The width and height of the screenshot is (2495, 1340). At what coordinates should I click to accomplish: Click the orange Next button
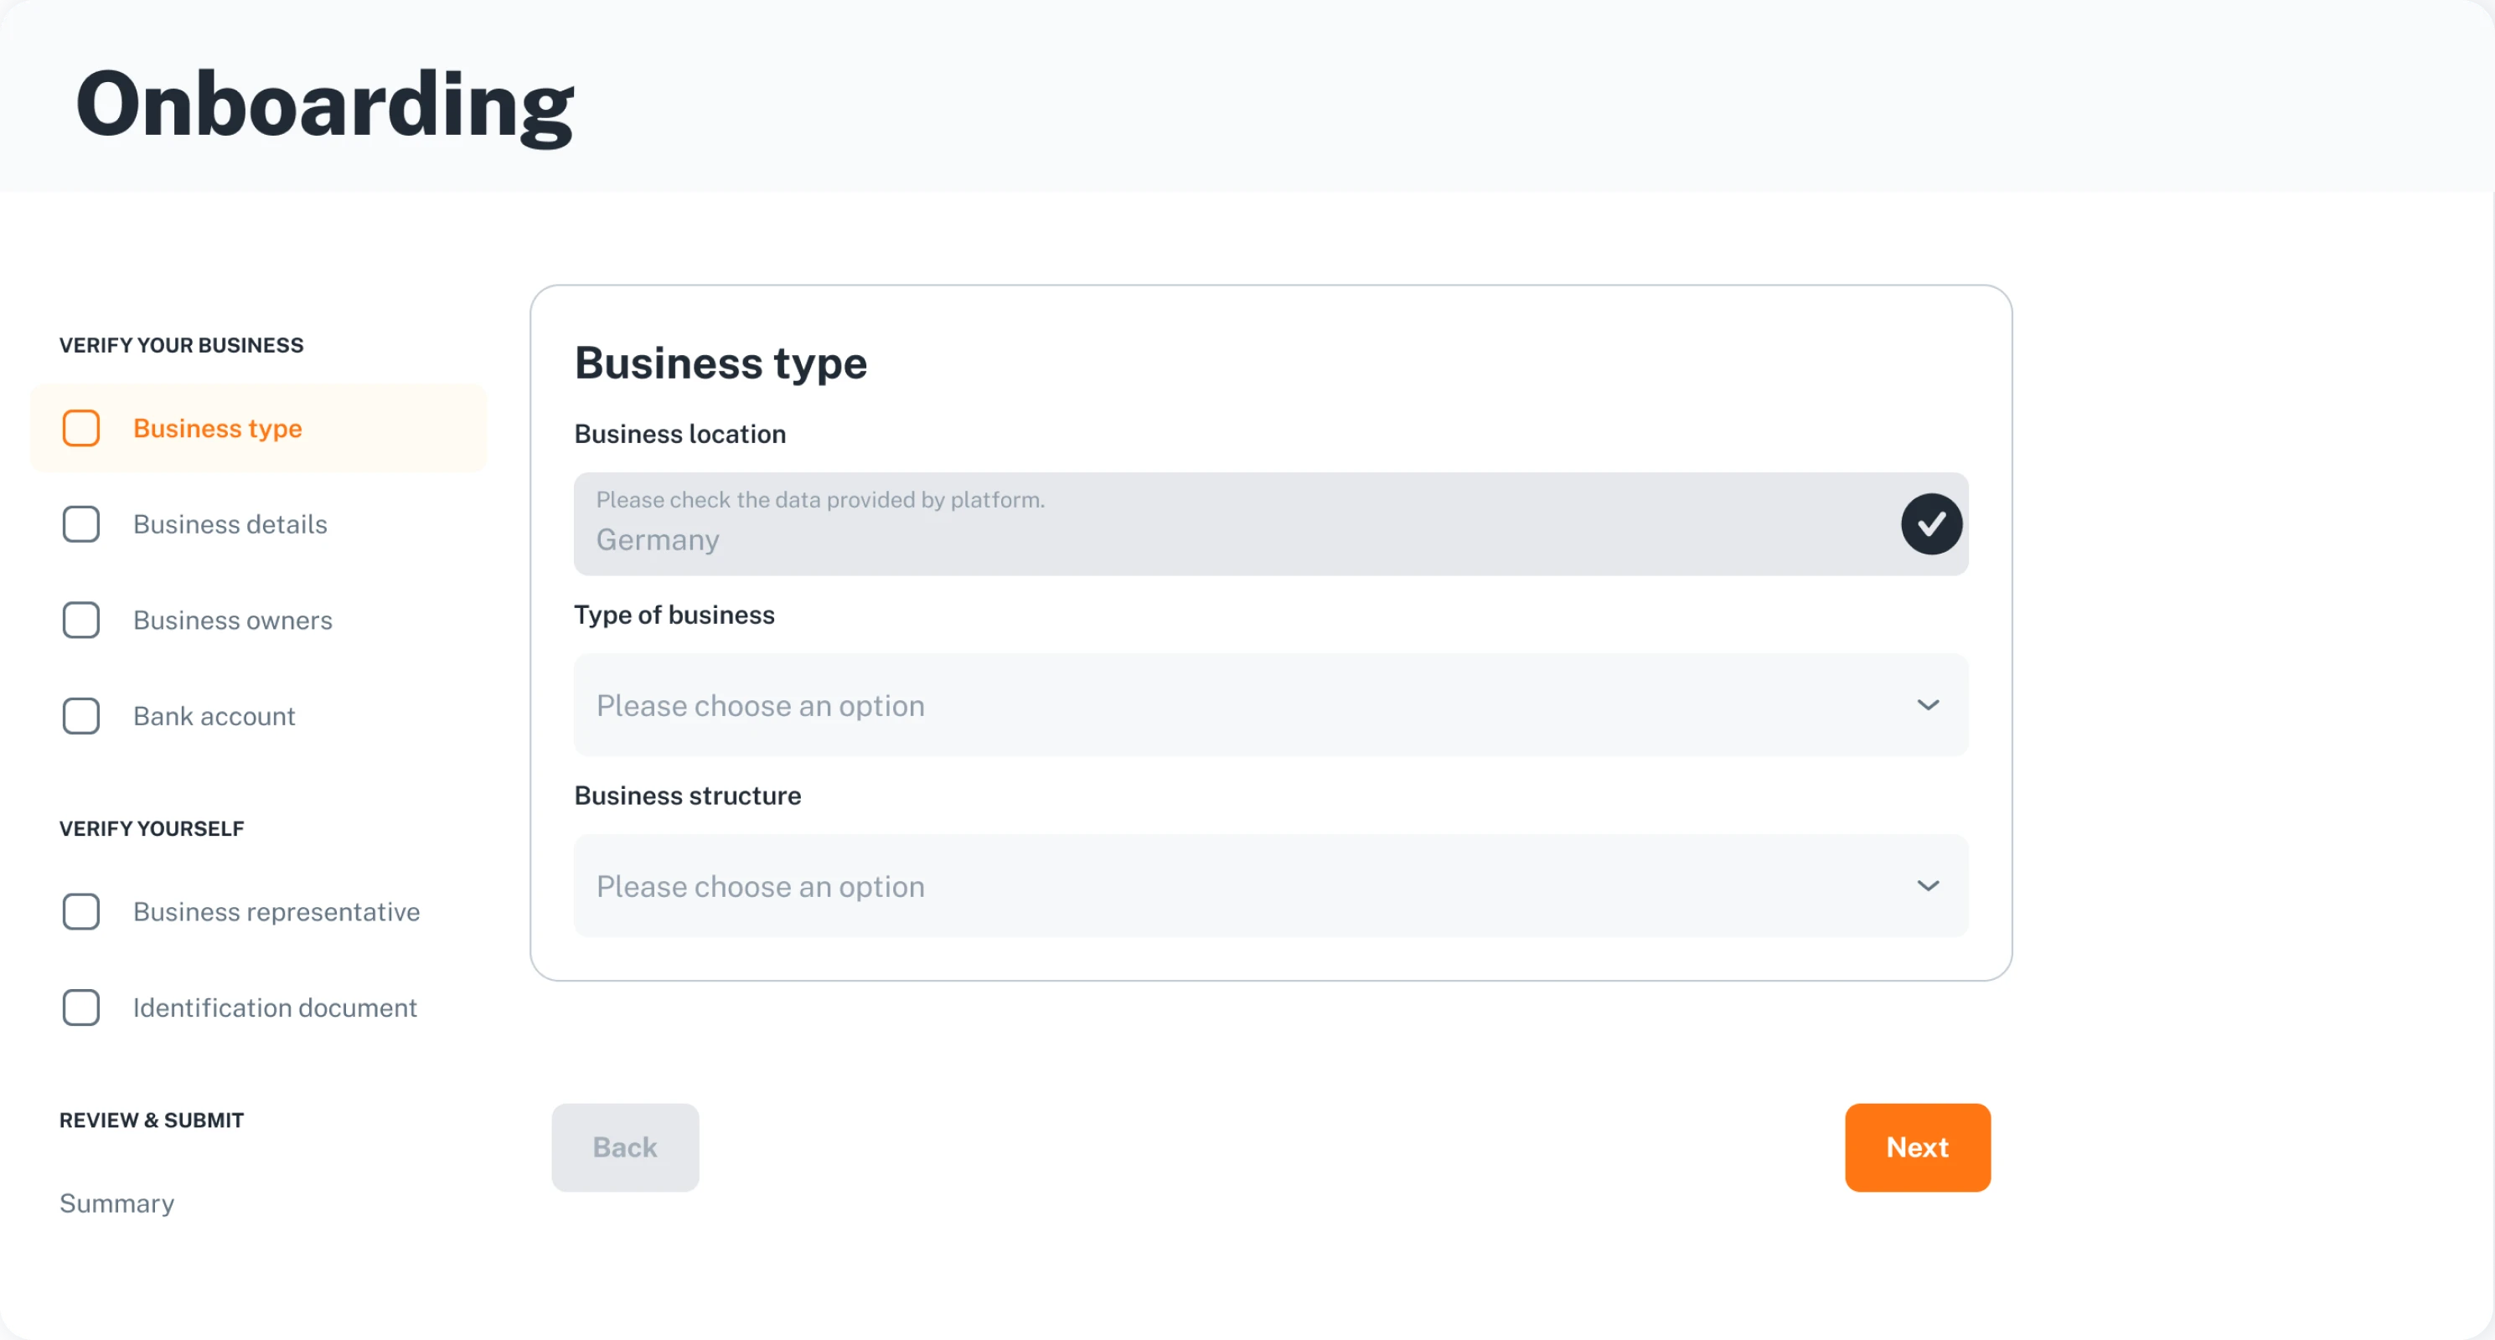coord(1917,1147)
